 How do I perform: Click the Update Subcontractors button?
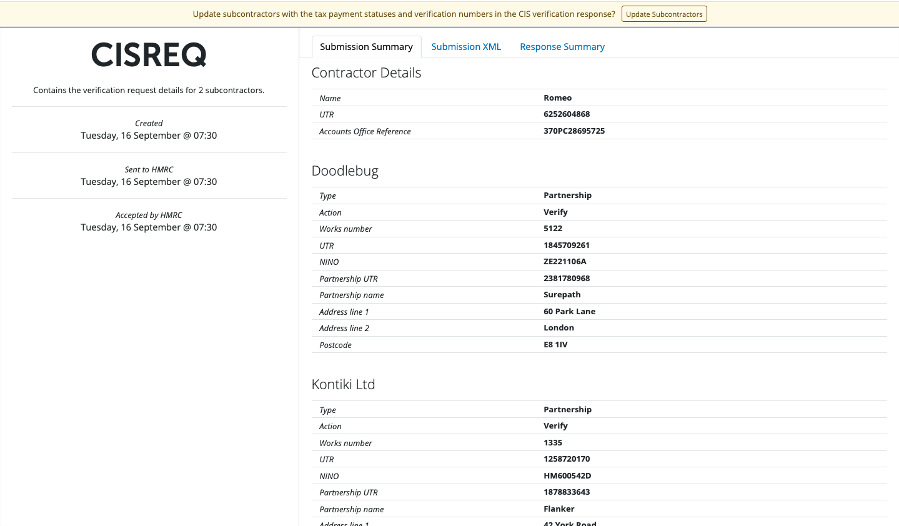[664, 14]
